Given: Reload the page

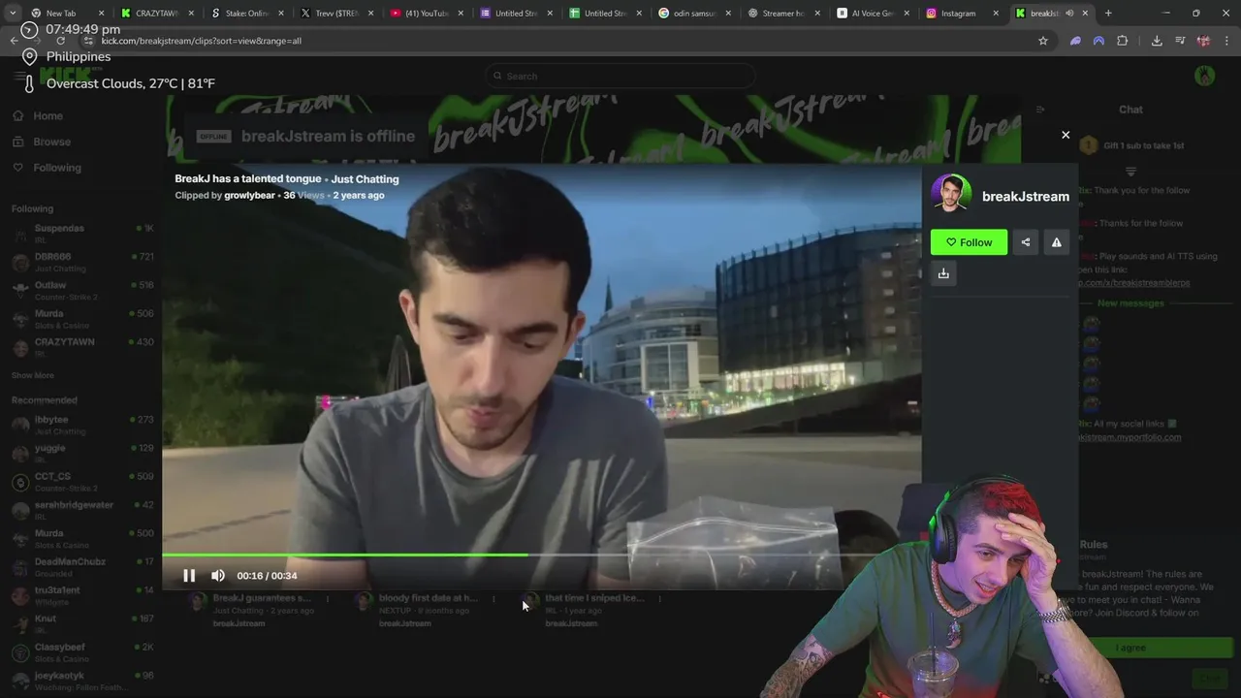Looking at the screenshot, I should [60, 41].
